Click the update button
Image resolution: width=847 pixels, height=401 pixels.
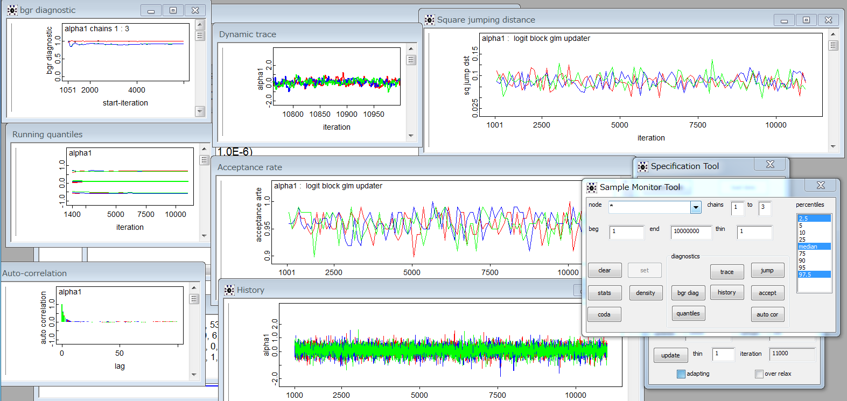click(x=670, y=355)
